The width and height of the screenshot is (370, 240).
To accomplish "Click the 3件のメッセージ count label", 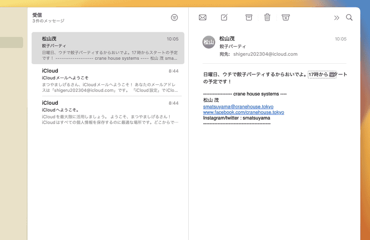I will coord(49,21).
